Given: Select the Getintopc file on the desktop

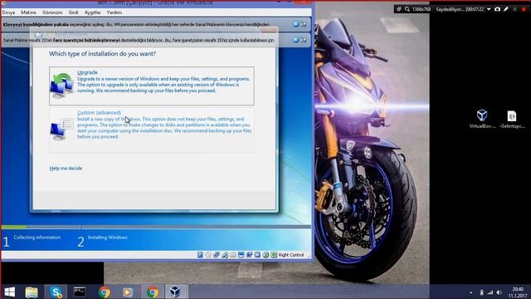Looking at the screenshot, I should tap(512, 119).
